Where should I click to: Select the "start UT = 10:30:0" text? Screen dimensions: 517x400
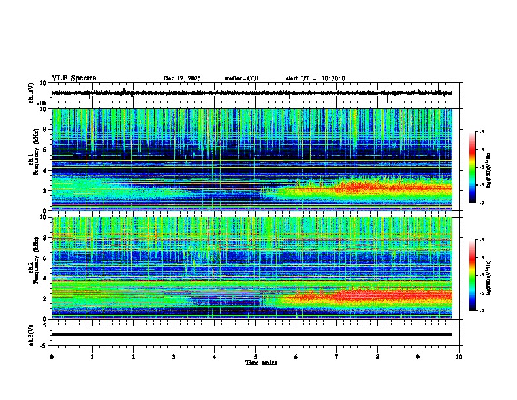tap(315, 78)
